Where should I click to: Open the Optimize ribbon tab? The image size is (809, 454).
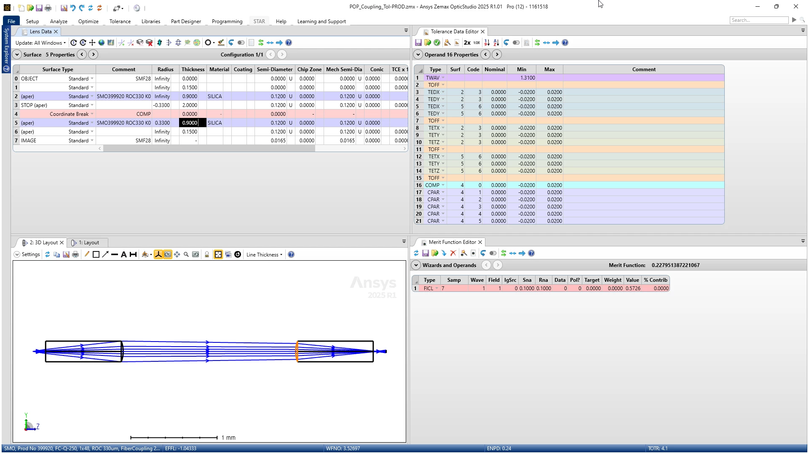(88, 21)
